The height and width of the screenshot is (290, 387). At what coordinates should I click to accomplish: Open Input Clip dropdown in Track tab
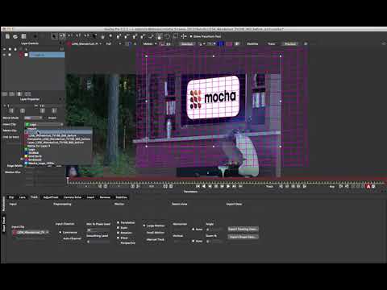tap(31, 232)
